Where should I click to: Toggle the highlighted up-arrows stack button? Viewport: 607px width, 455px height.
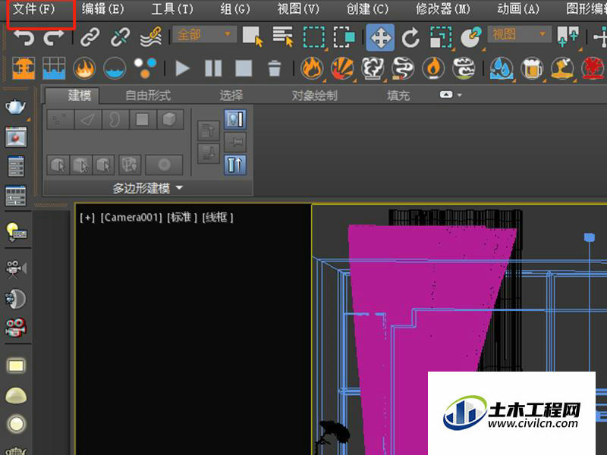235,165
